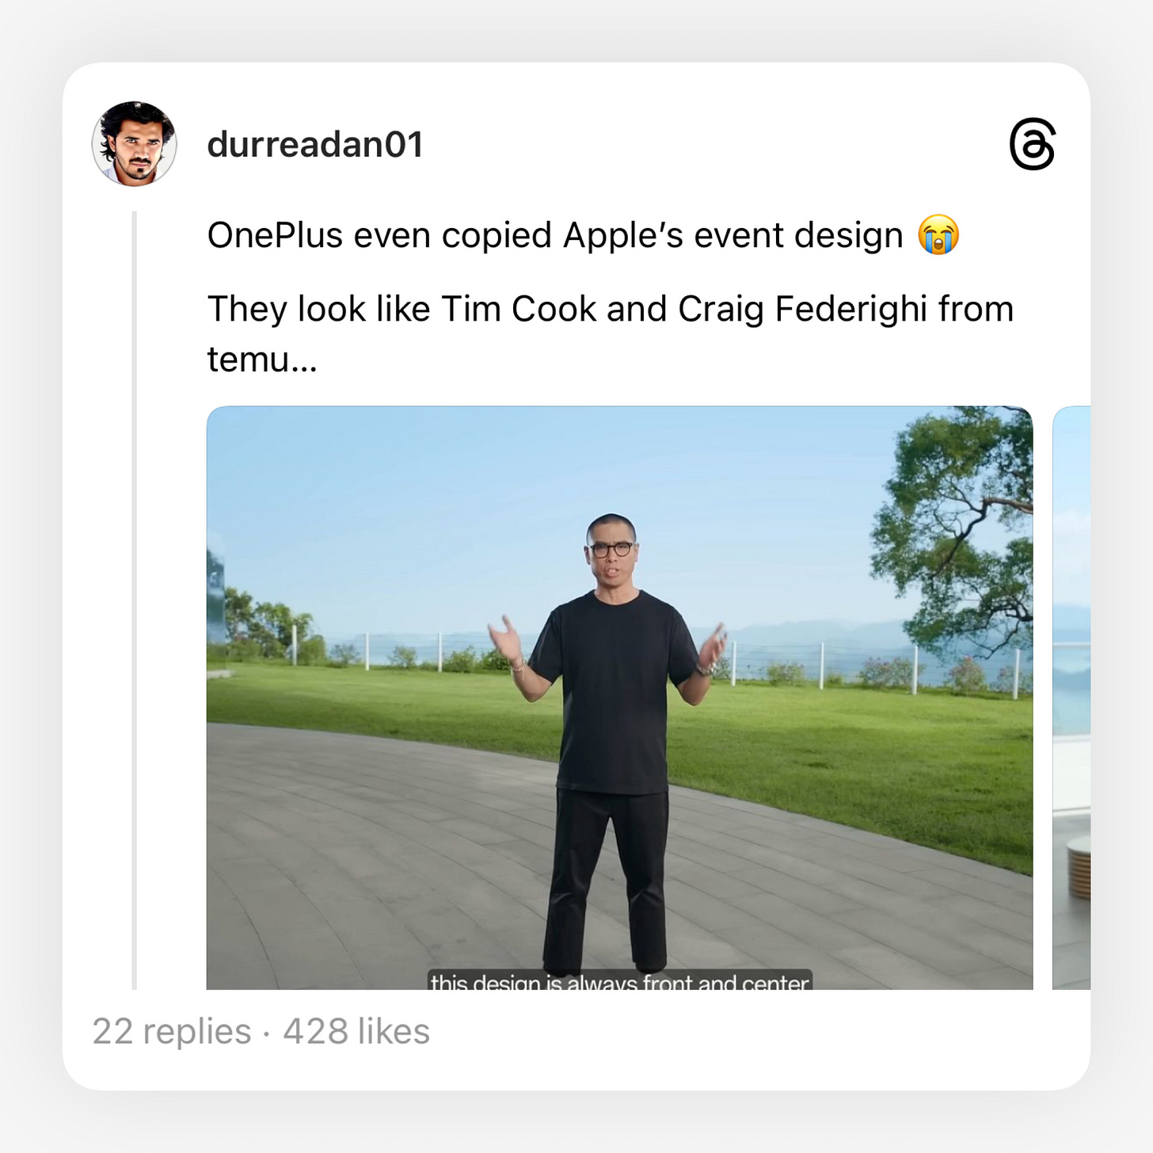Click the "OnePlus even copied" post line
1153x1153 pixels.
583,235
